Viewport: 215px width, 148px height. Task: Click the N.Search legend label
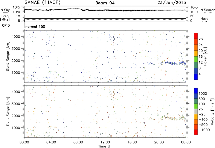click(208, 10)
